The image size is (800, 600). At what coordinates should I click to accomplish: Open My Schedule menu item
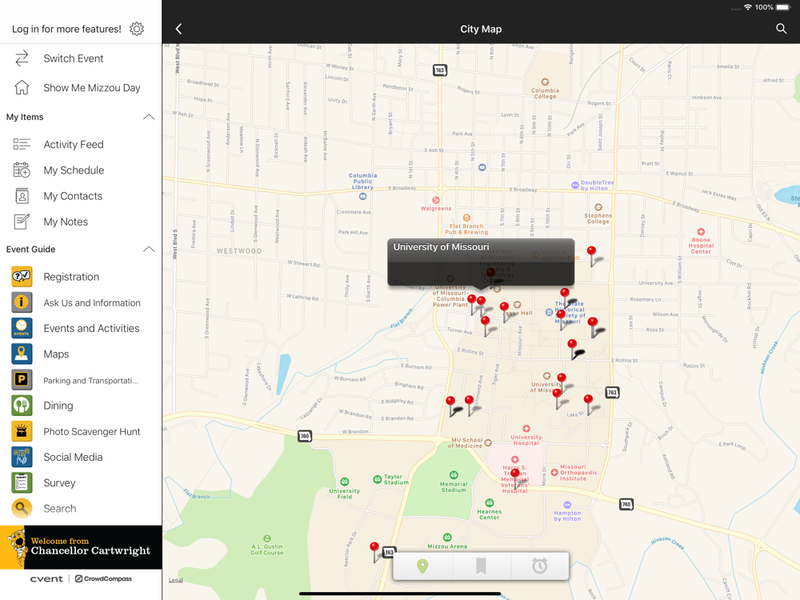click(74, 170)
